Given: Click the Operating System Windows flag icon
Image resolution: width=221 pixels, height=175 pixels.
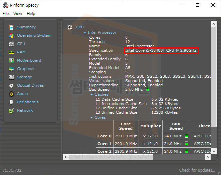Looking at the screenshot, I should tap(11, 36).
